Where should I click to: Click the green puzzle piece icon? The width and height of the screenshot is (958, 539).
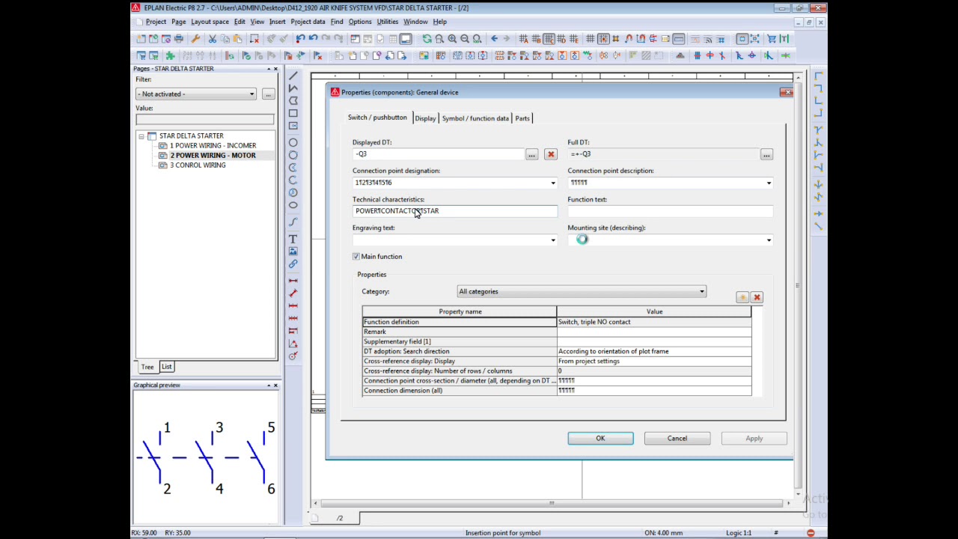[x=170, y=55]
